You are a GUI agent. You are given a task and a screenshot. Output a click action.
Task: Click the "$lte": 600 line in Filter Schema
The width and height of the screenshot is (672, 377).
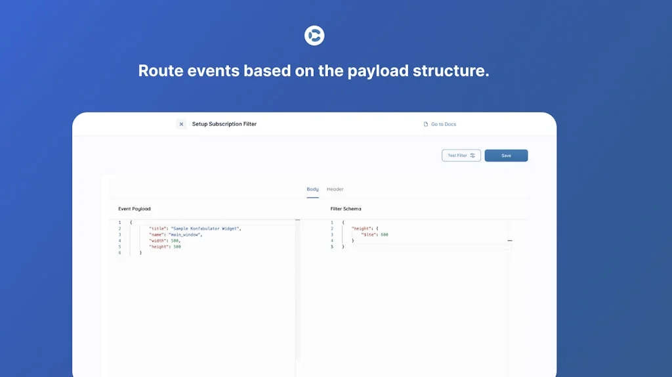(375, 234)
